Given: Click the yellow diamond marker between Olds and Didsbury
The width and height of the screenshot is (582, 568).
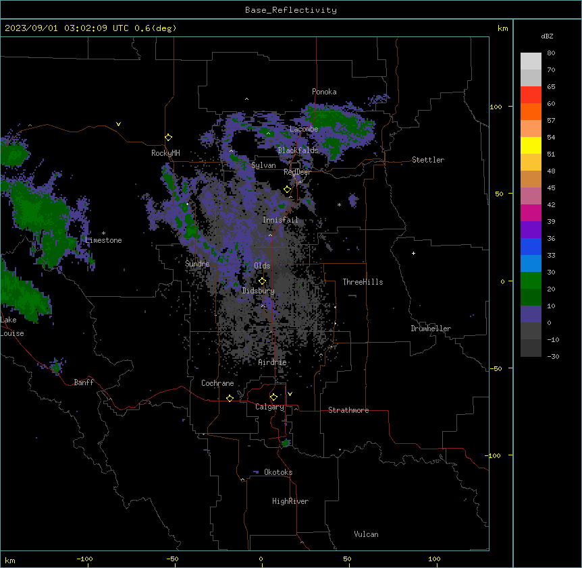Looking at the screenshot, I should pos(262,281).
